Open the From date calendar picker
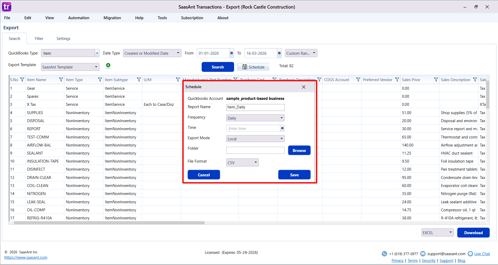The image size is (498, 265). (231, 53)
